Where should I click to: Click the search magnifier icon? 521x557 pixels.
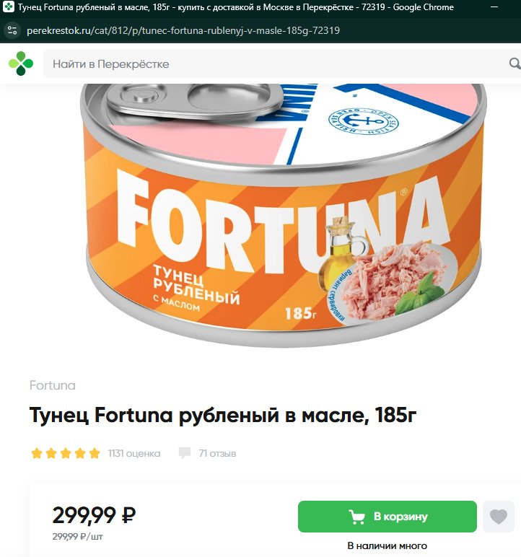515,63
